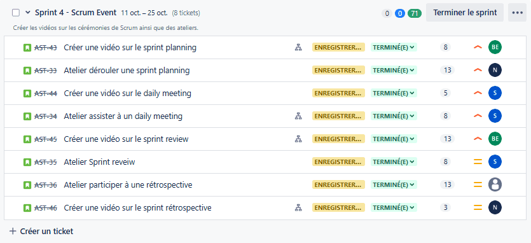
Task: Click the story type icon for AST-45
Action: click(x=27, y=139)
